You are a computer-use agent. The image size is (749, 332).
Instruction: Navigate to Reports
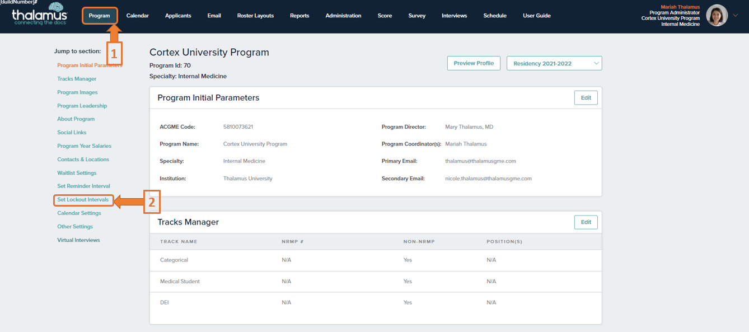(299, 16)
